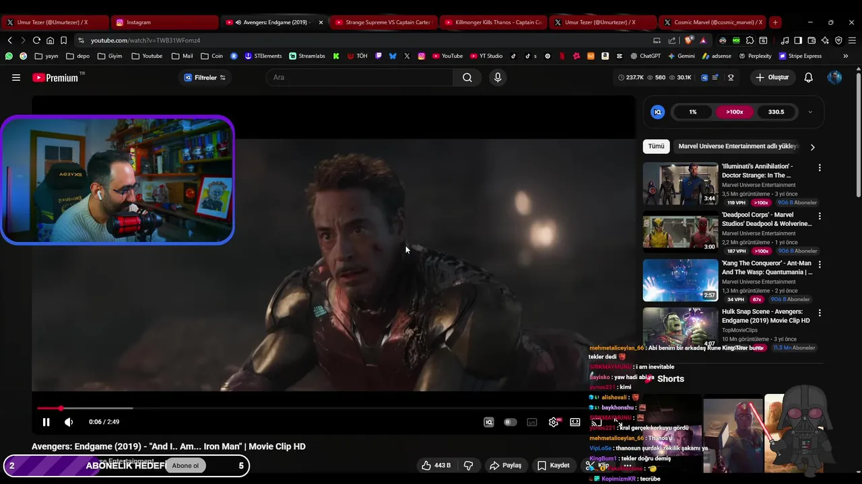862x484 pixels.
Task: Dislike the video with thumbs-down
Action: pyautogui.click(x=468, y=465)
